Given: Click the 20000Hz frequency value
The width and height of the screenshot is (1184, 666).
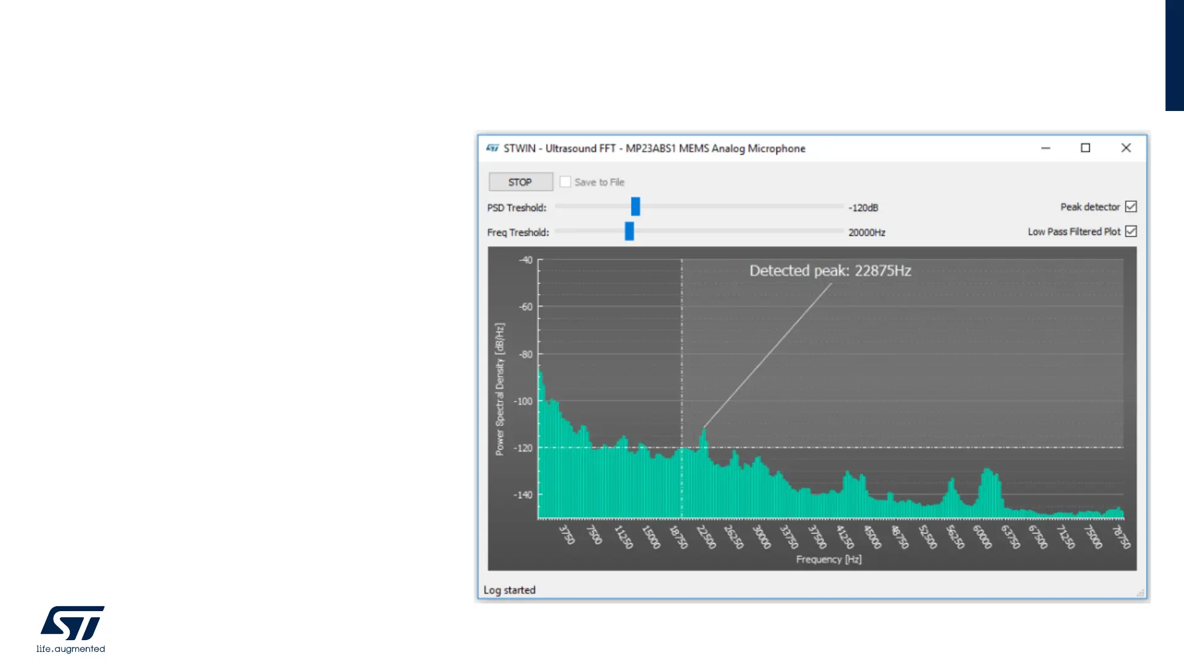Looking at the screenshot, I should pos(866,232).
